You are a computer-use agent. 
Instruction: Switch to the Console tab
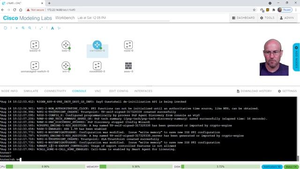pyautogui.click(x=79, y=91)
